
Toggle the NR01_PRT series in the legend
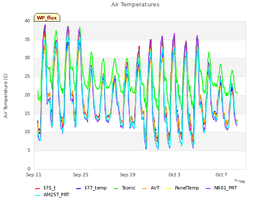tap(221, 188)
